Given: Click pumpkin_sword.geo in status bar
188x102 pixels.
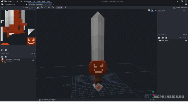Looking at the screenshot, I should point(49,100).
